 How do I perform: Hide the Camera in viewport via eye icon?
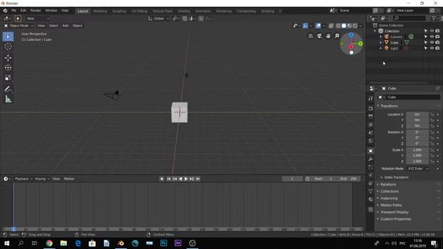432,37
